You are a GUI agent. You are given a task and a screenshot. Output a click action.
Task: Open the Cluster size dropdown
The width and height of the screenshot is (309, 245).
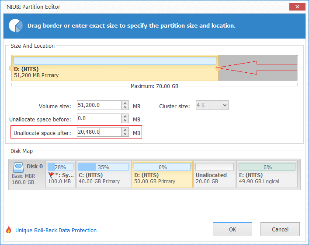tap(224, 105)
